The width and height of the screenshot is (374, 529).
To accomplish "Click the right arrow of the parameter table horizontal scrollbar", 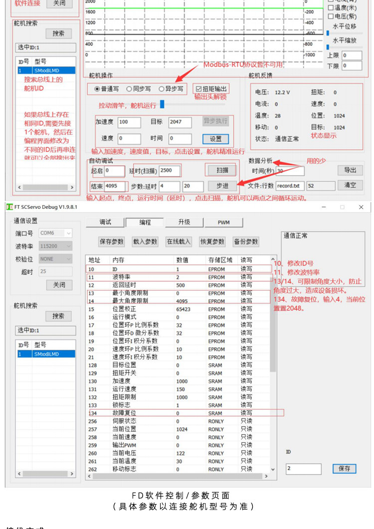I will point(266,476).
